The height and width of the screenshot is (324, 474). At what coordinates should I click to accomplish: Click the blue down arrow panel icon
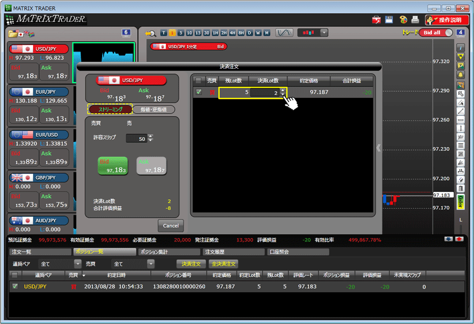(x=449, y=239)
